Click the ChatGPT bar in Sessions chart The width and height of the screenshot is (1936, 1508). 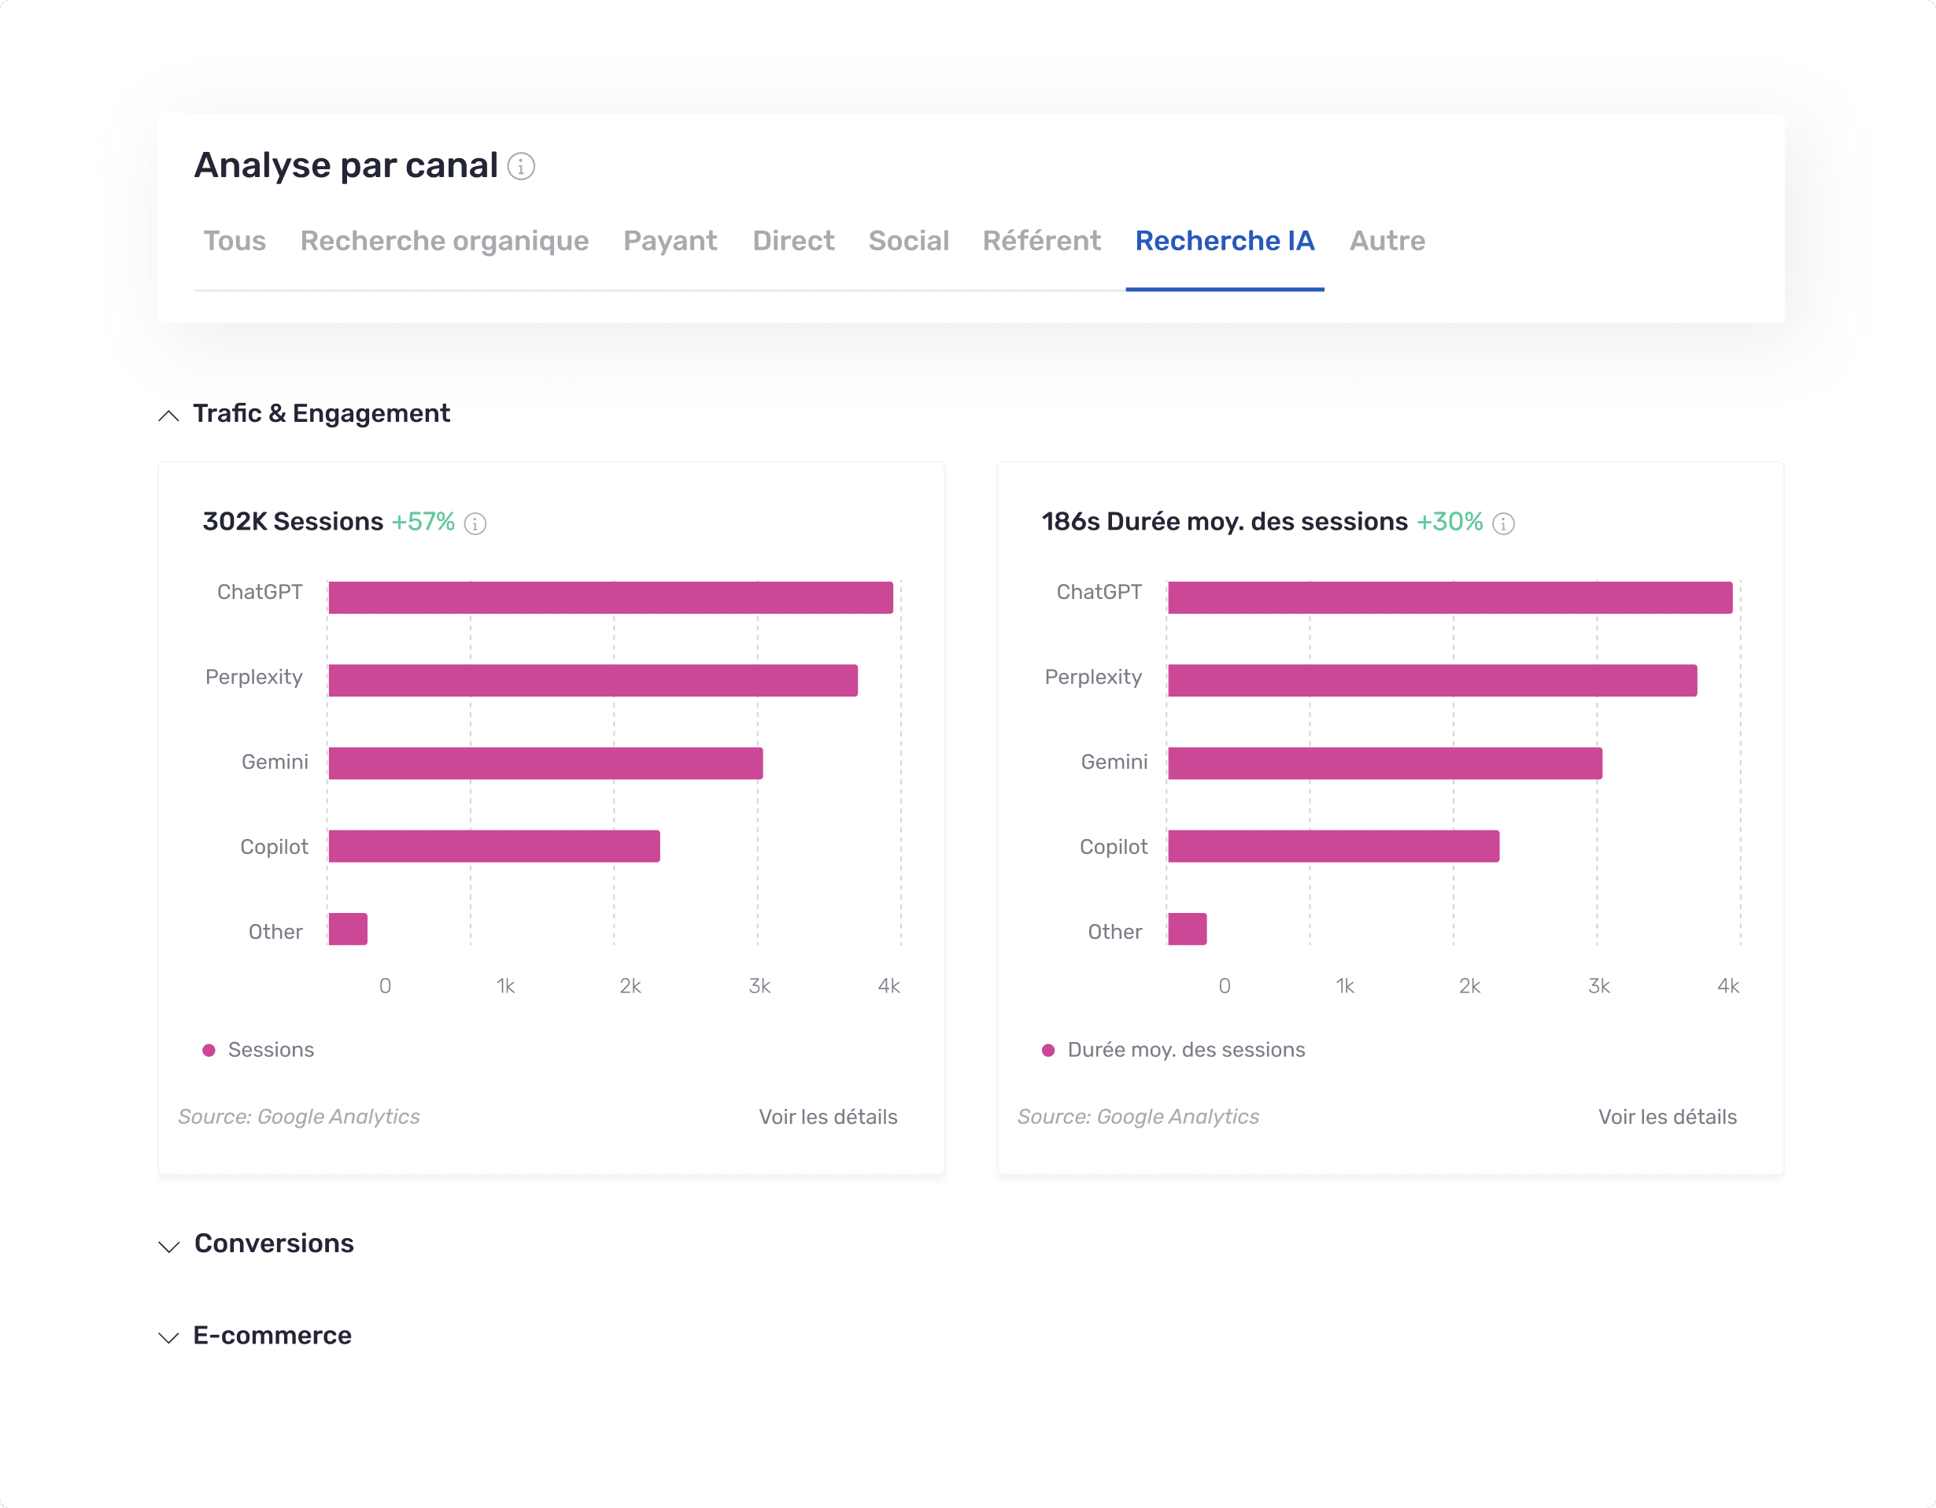click(x=611, y=597)
